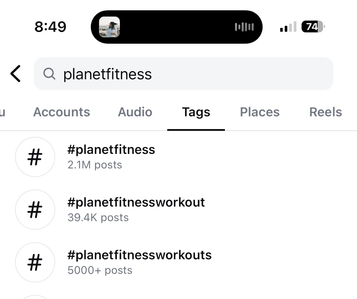
Task: Open the #planetfitness hashtag result
Action: click(111, 150)
